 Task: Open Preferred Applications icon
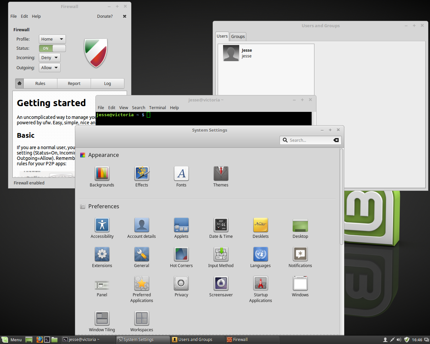pos(142,284)
